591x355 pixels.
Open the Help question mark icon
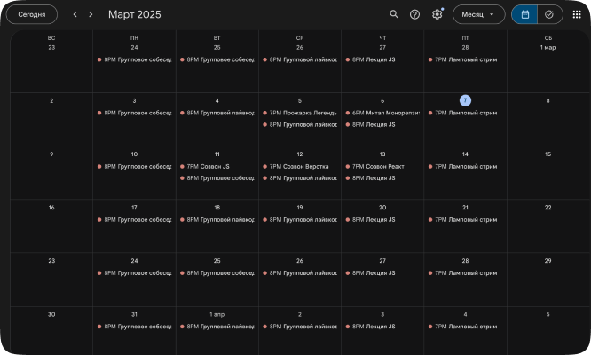414,14
